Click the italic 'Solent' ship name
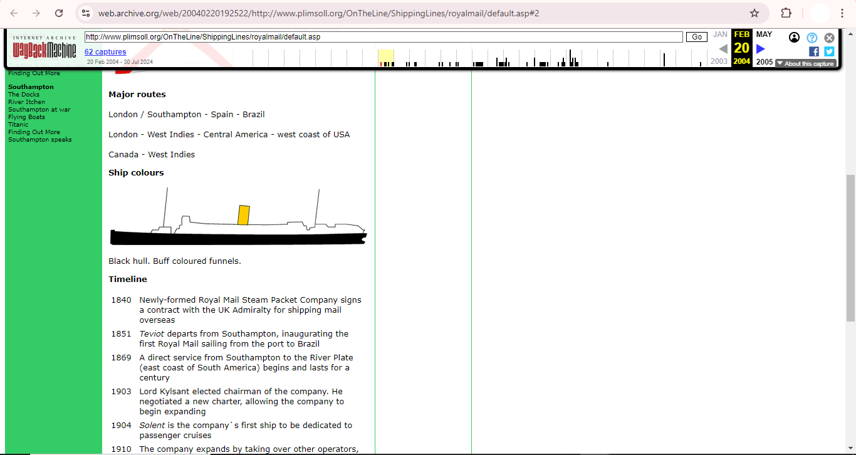856x455 pixels. (x=152, y=426)
